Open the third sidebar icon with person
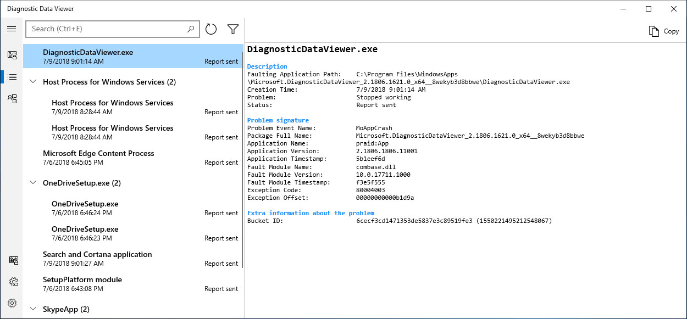The height and width of the screenshot is (319, 687). click(x=12, y=99)
